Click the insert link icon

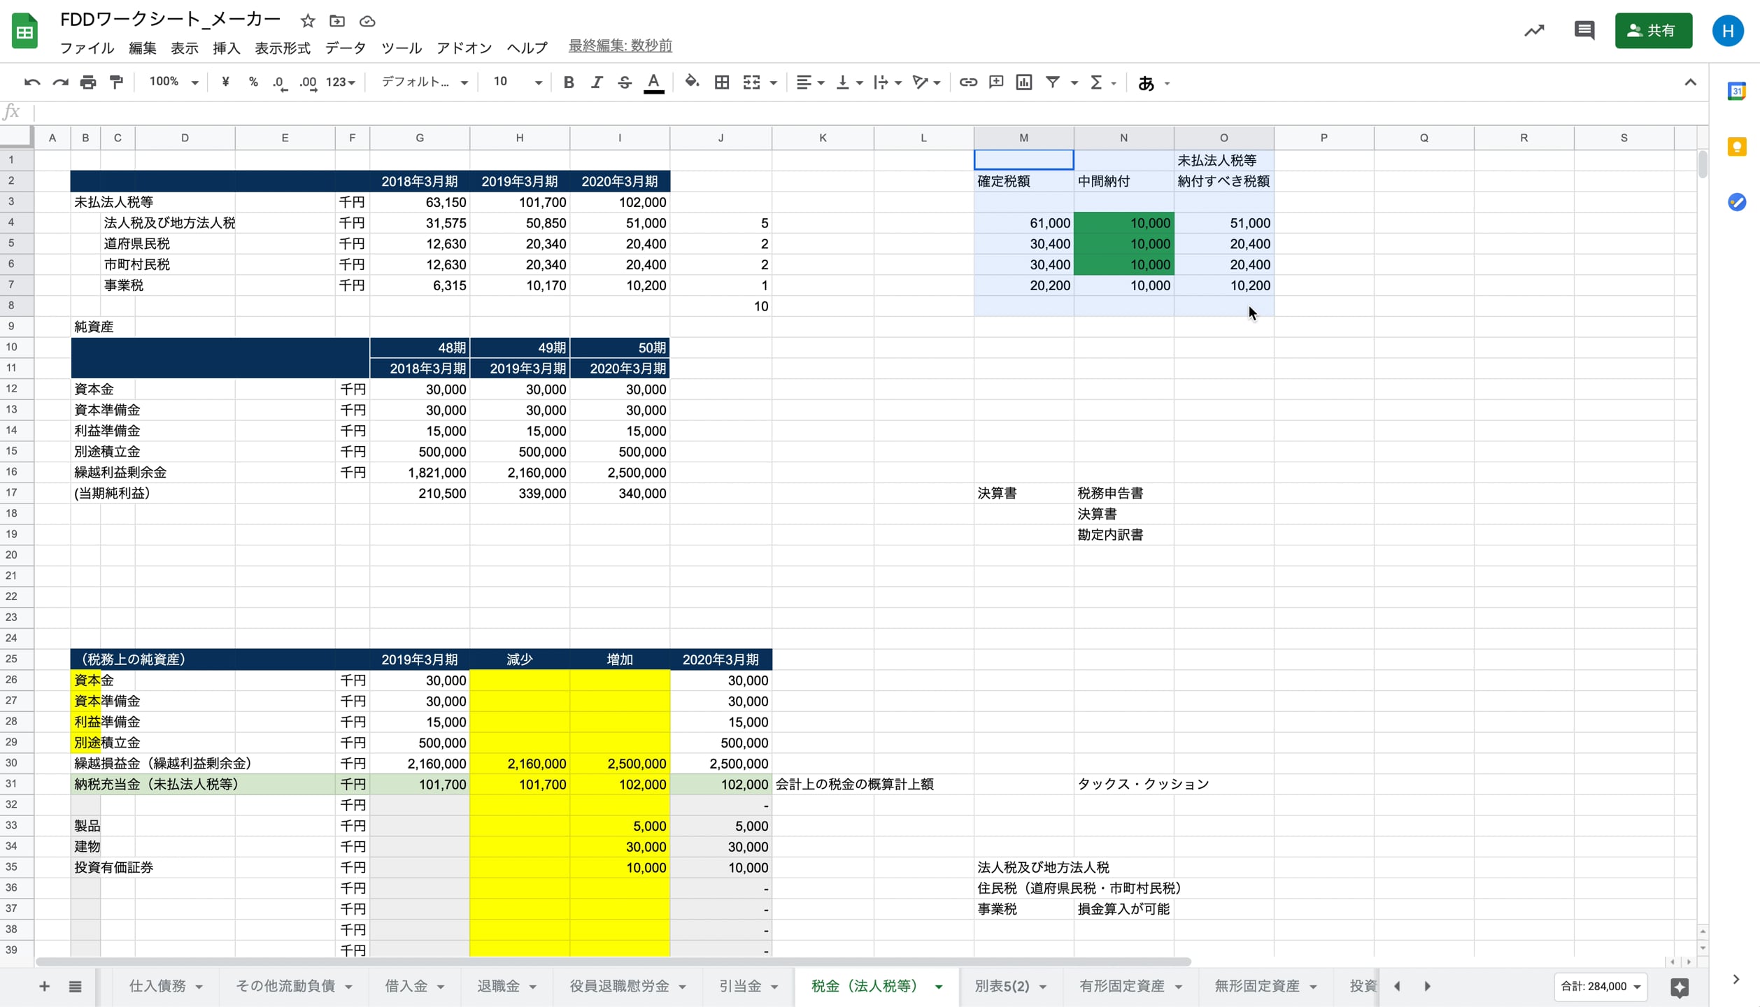pos(967,83)
